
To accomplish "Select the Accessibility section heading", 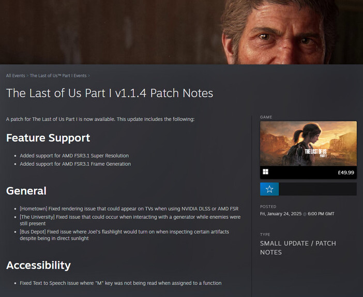I will coord(38,265).
